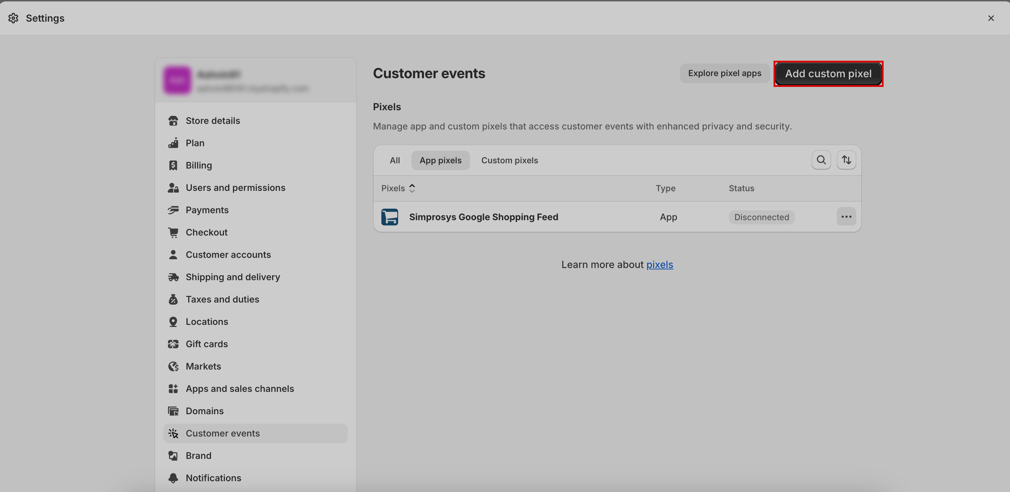Image resolution: width=1010 pixels, height=492 pixels.
Task: Select Customer events in sidebar
Action: (x=255, y=433)
